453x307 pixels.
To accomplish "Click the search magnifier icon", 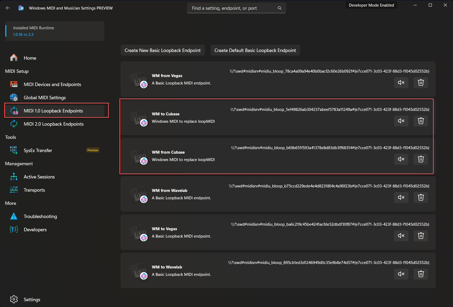I will coord(279,8).
